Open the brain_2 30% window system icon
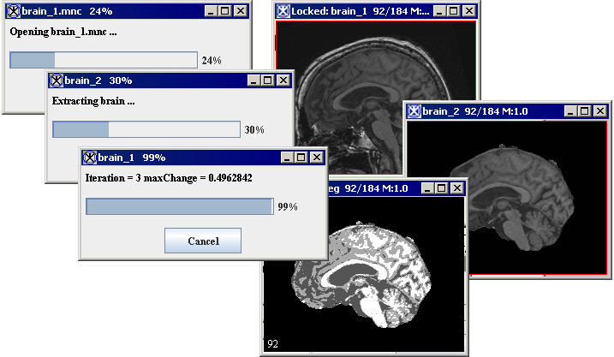 coord(57,80)
